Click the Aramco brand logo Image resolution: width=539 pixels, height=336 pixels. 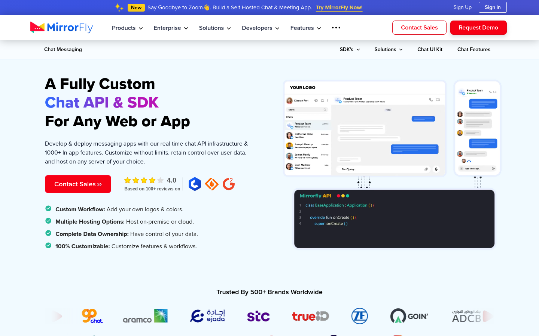145,316
